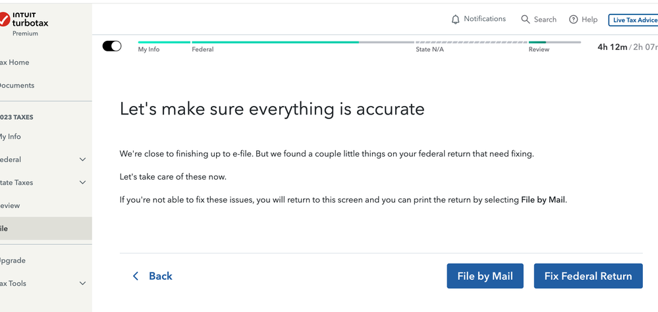Click the Premium label under logo
Screen dimensions: 658x312
pos(25,34)
